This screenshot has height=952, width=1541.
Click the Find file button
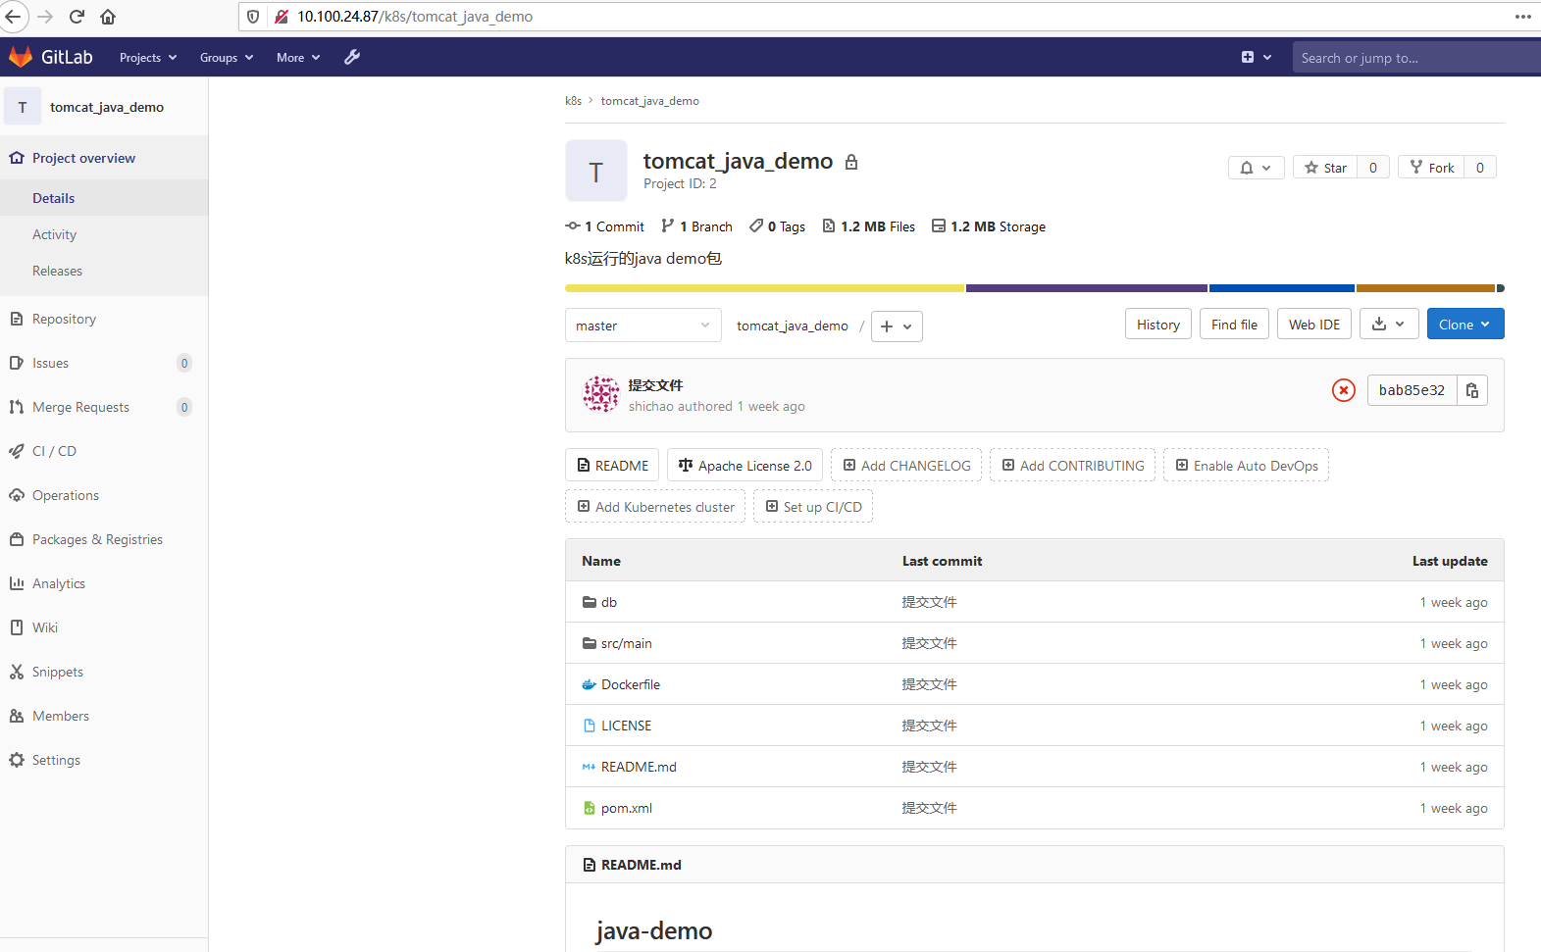1234,324
